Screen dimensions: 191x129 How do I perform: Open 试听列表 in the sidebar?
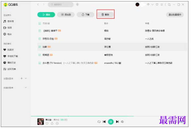click(9, 69)
